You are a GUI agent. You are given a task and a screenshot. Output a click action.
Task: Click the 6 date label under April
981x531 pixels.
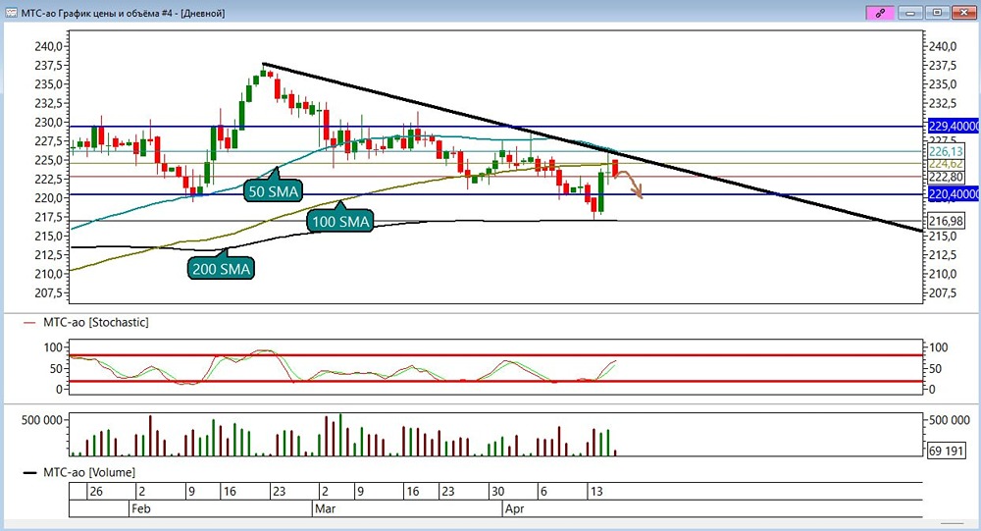click(x=543, y=492)
